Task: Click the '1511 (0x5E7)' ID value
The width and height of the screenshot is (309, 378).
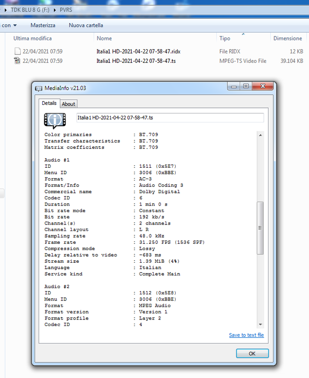Action: tap(158, 166)
